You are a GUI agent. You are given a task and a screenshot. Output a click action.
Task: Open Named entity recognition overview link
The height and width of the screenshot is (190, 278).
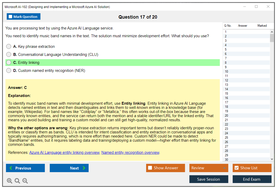130,153
